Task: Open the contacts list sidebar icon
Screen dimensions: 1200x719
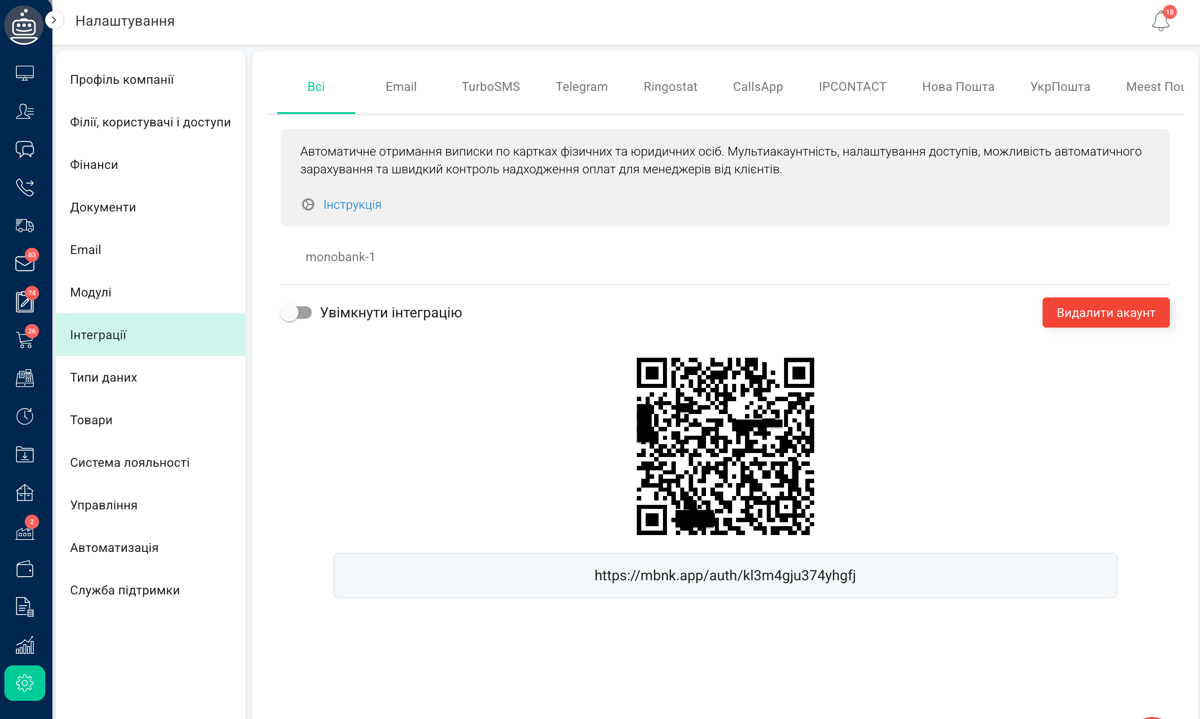Action: [25, 111]
